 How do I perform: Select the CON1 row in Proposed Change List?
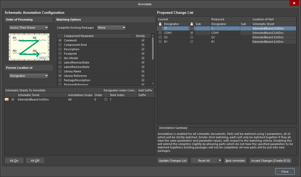click(227, 33)
